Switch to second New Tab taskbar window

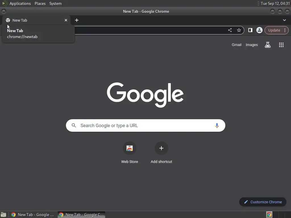click(82, 215)
